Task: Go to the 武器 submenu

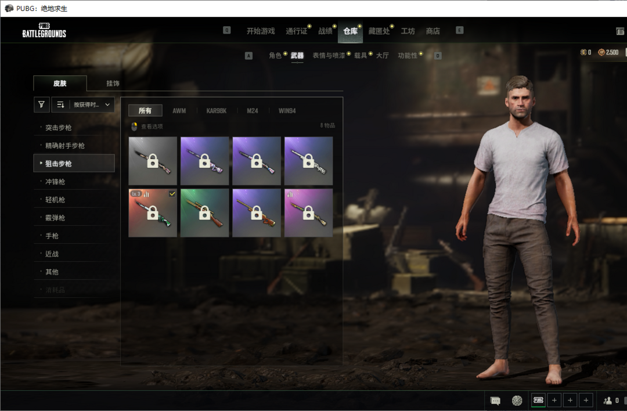Action: [x=297, y=56]
